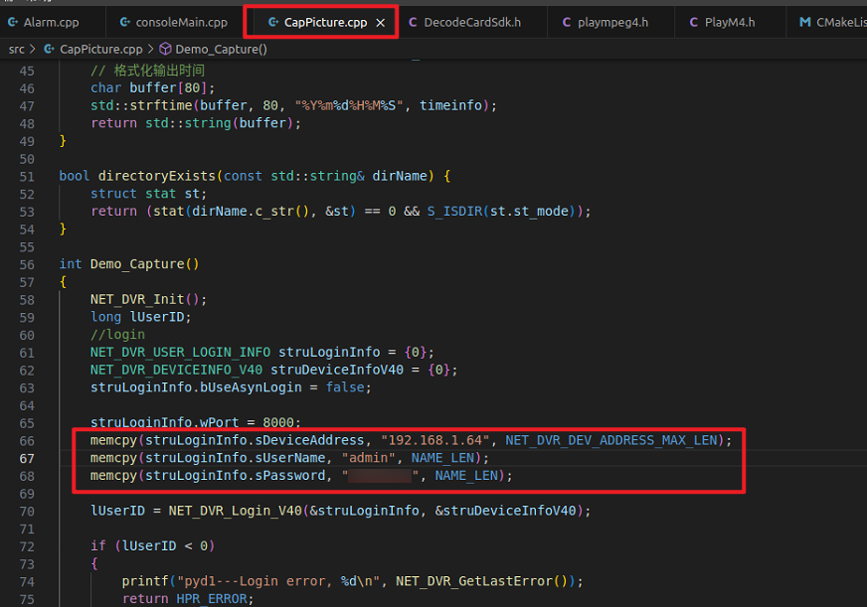Click the Demo_Capture() breadcrumb symbol
867x607 pixels.
(x=221, y=49)
